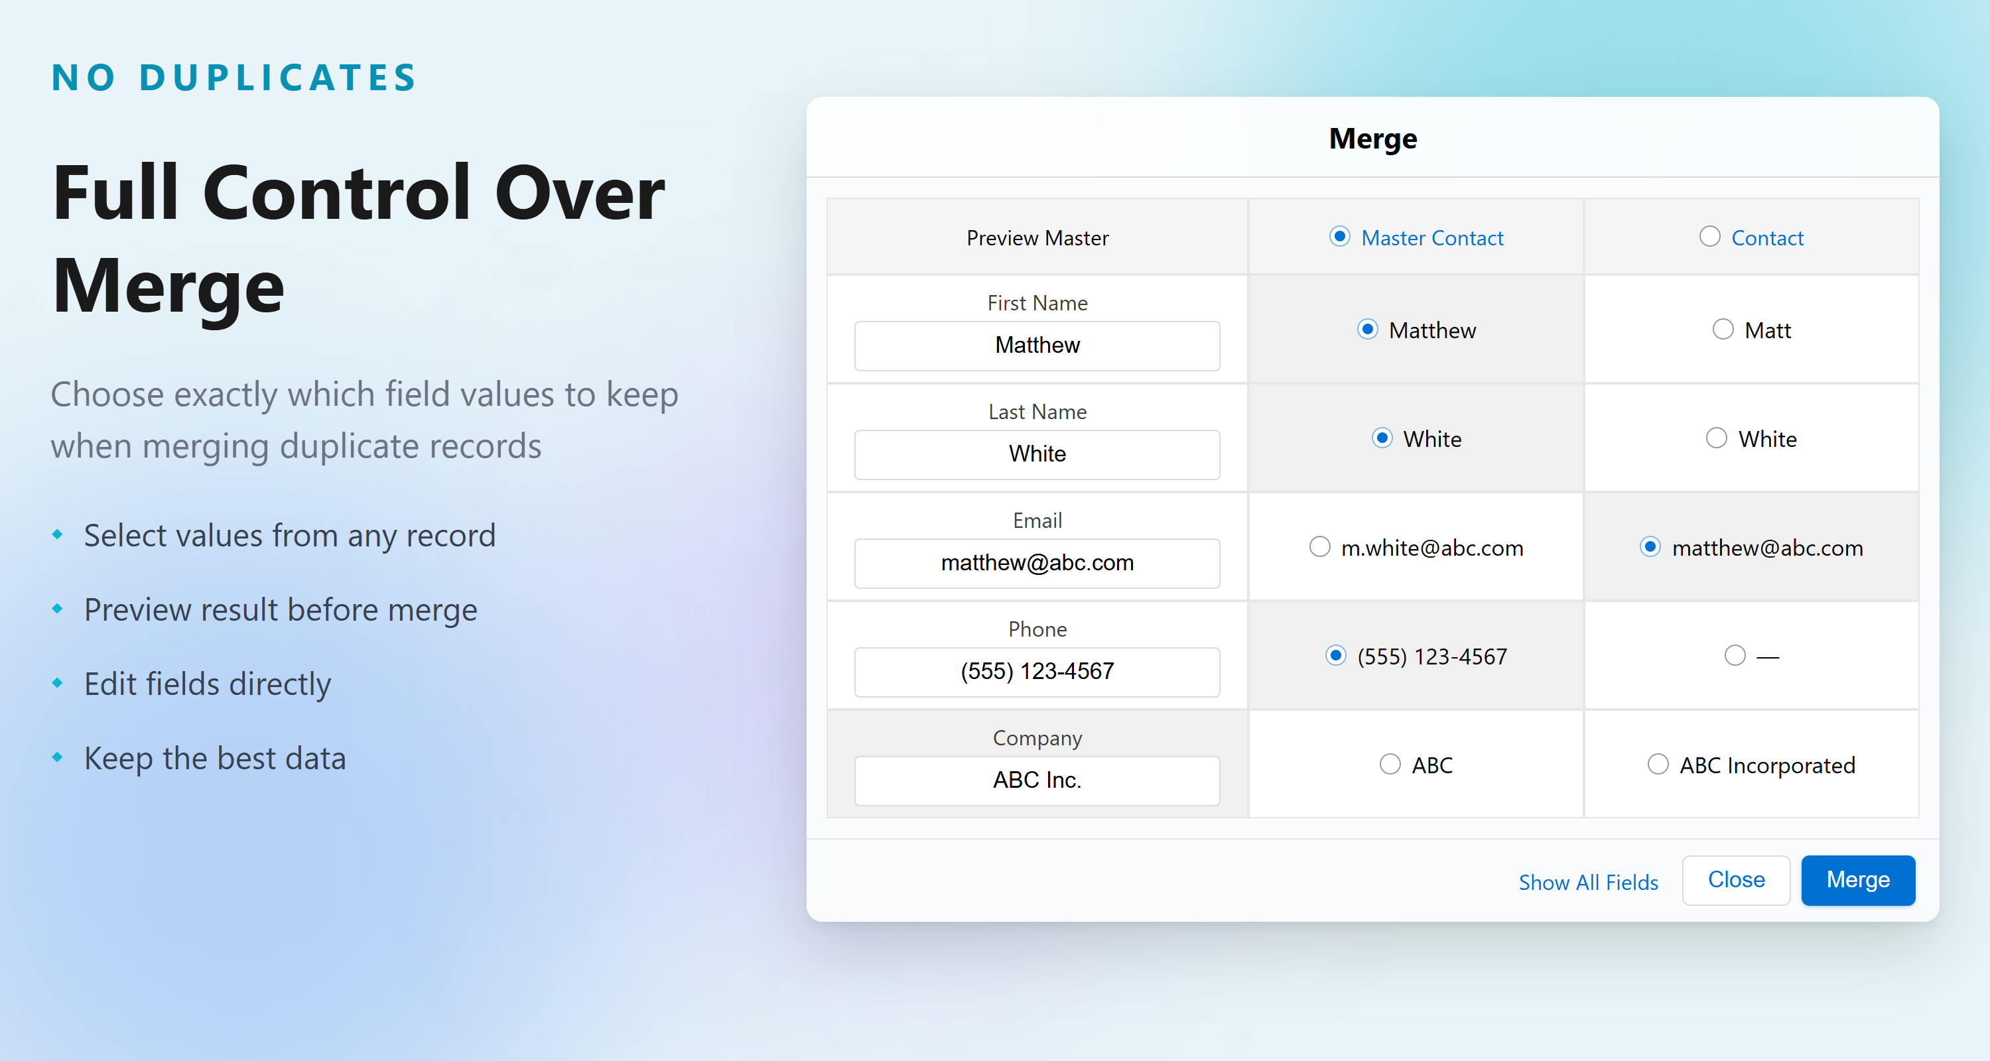
Task: Select the Contact column radio button
Action: tap(1709, 236)
